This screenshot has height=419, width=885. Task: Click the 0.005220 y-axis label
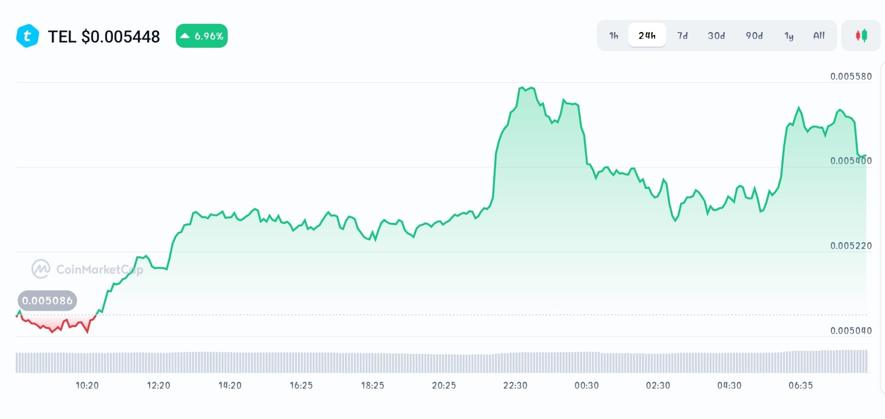[851, 246]
